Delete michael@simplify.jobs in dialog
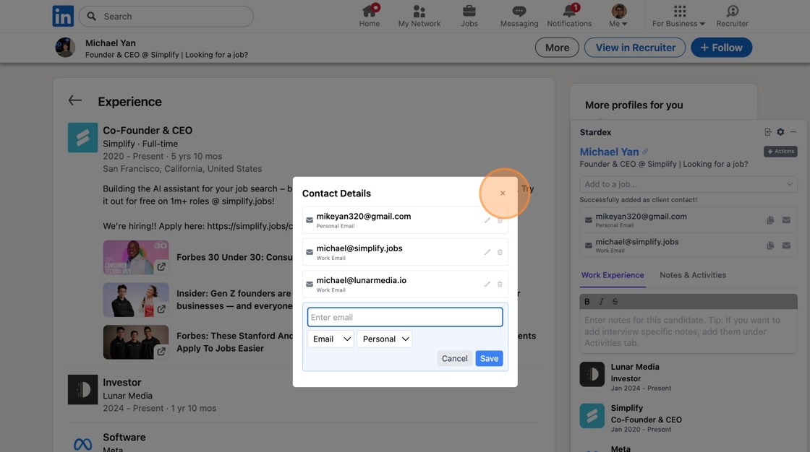 coord(500,252)
